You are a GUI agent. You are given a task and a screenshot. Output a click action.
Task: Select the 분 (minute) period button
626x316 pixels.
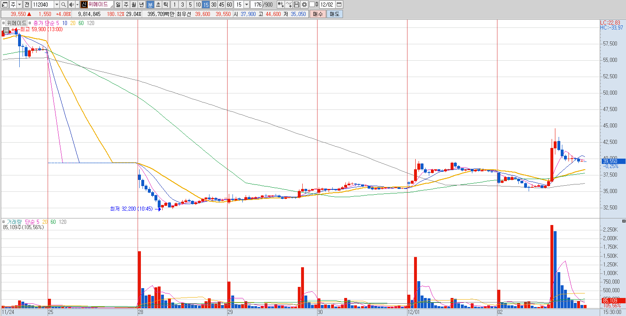[x=150, y=5]
